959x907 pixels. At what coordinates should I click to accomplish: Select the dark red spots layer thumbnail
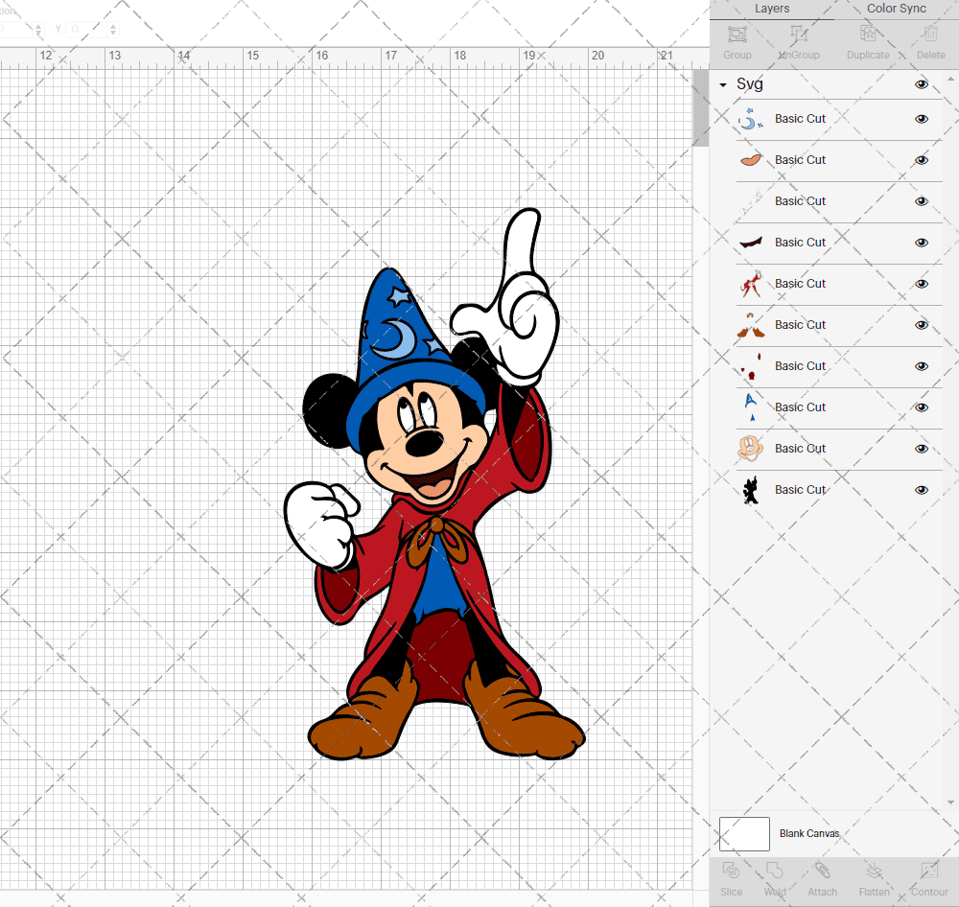tap(751, 365)
